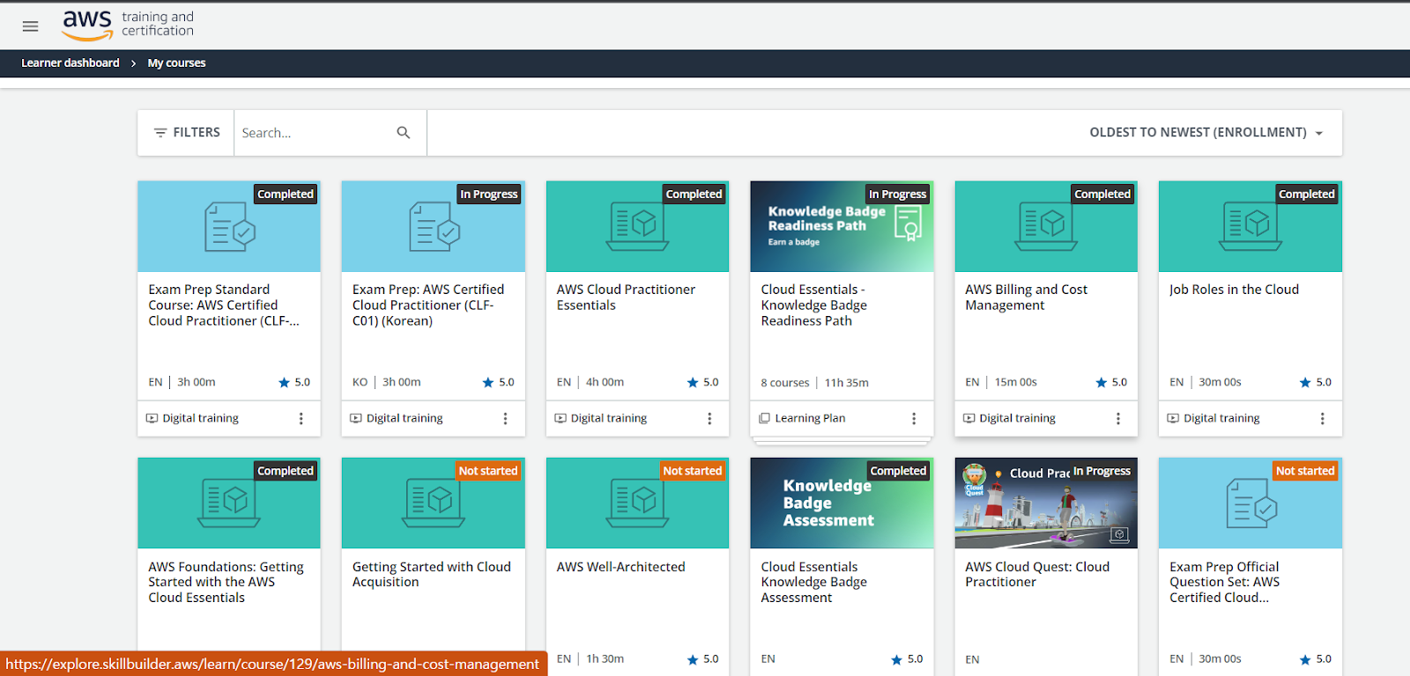Open Cloud Essentials Knowledge Badge Assessment title
Image resolution: width=1410 pixels, height=676 pixels.
(814, 583)
